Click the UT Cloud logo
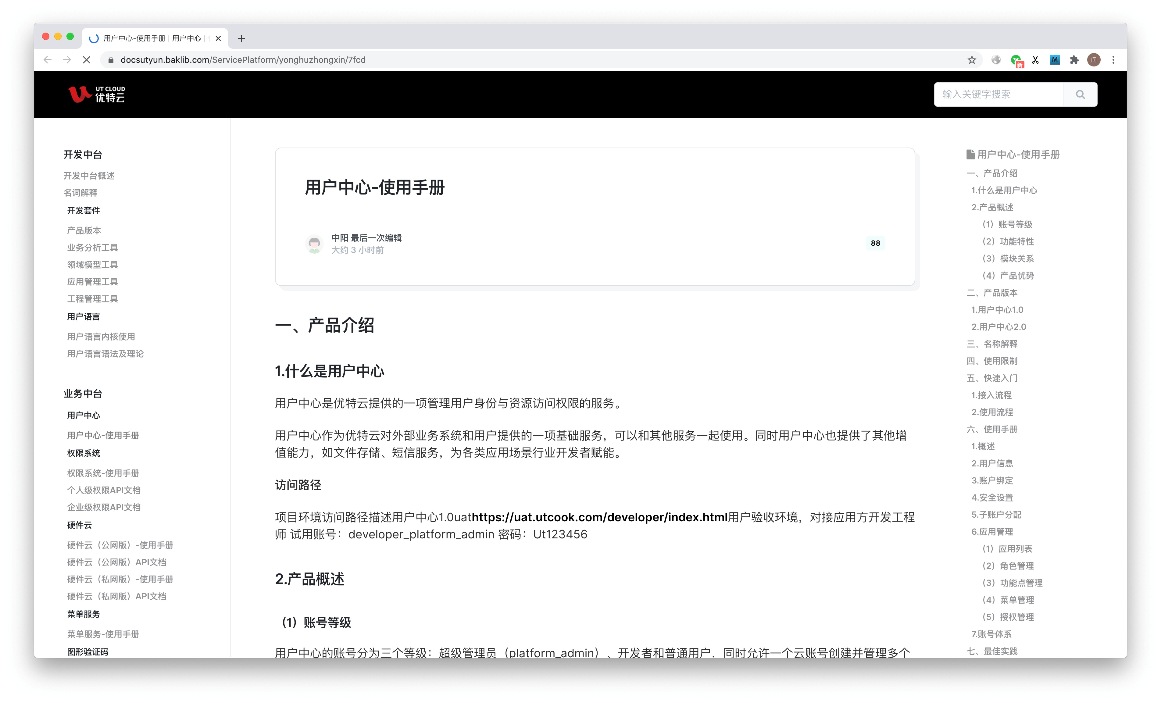Screen dimensions: 1161x703 click(97, 94)
